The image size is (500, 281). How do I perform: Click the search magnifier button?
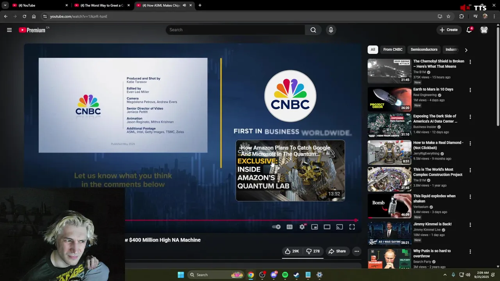(x=313, y=30)
